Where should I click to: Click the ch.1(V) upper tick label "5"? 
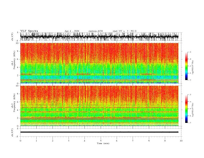(x=18, y=33)
